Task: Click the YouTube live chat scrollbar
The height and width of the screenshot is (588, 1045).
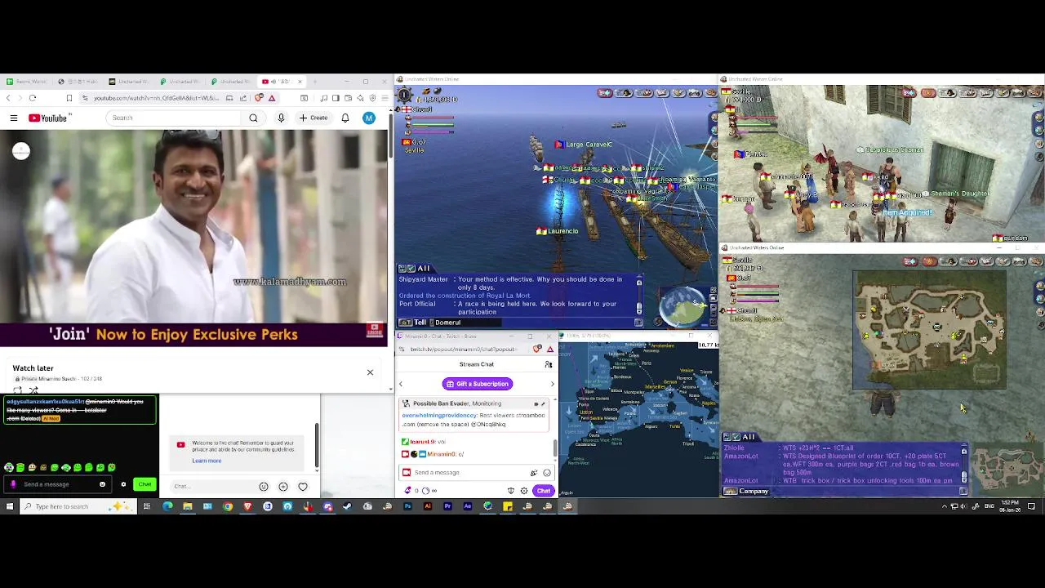Action: 316,447
